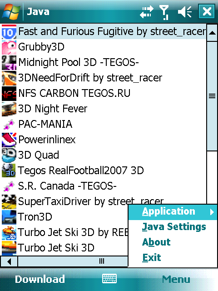This screenshot has height=291, width=218.
Task: Click the horizontal scrollbar left arrow
Action: (x=9, y=262)
